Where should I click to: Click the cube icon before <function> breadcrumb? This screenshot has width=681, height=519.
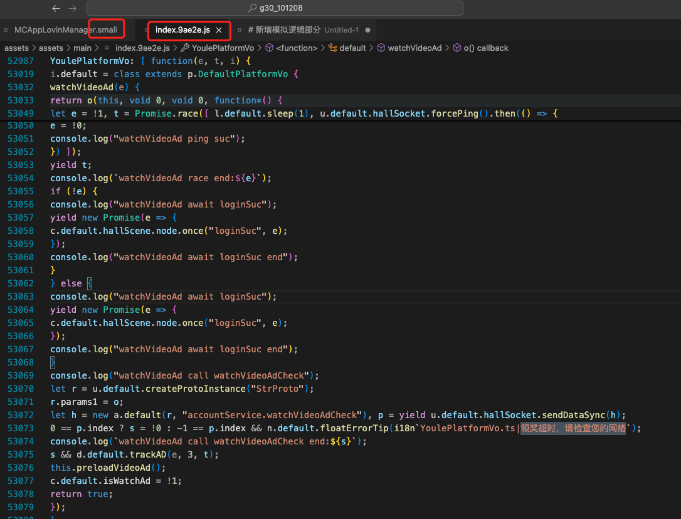[x=269, y=48]
